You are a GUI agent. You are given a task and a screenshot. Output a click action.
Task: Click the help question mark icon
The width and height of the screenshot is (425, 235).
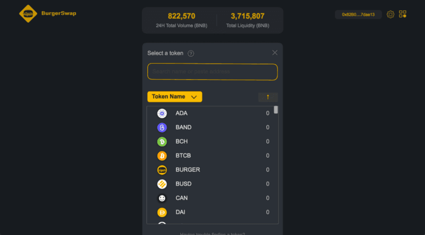tap(191, 53)
